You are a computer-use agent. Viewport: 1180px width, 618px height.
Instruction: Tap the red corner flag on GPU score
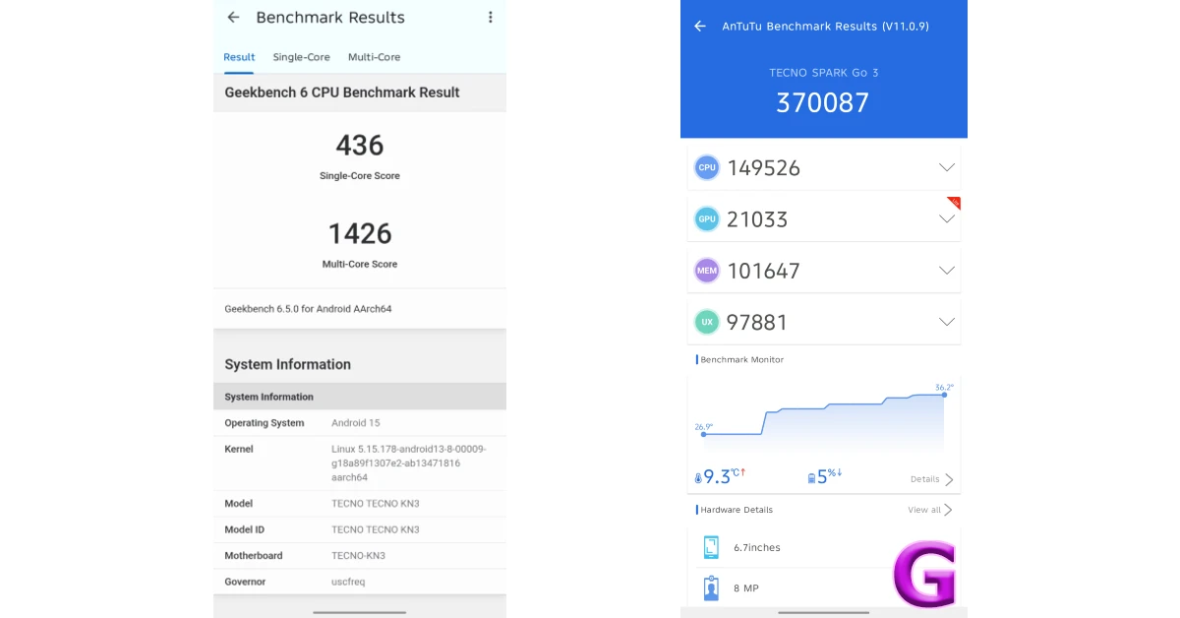(952, 204)
